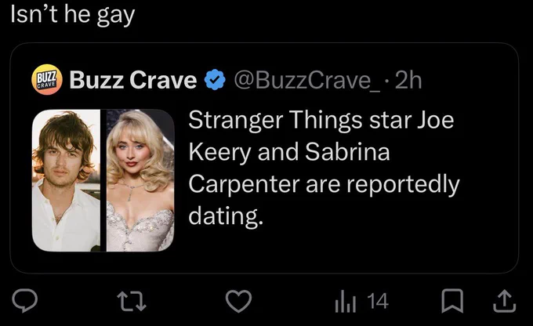Click the black divider between the two photos

tap(103, 180)
